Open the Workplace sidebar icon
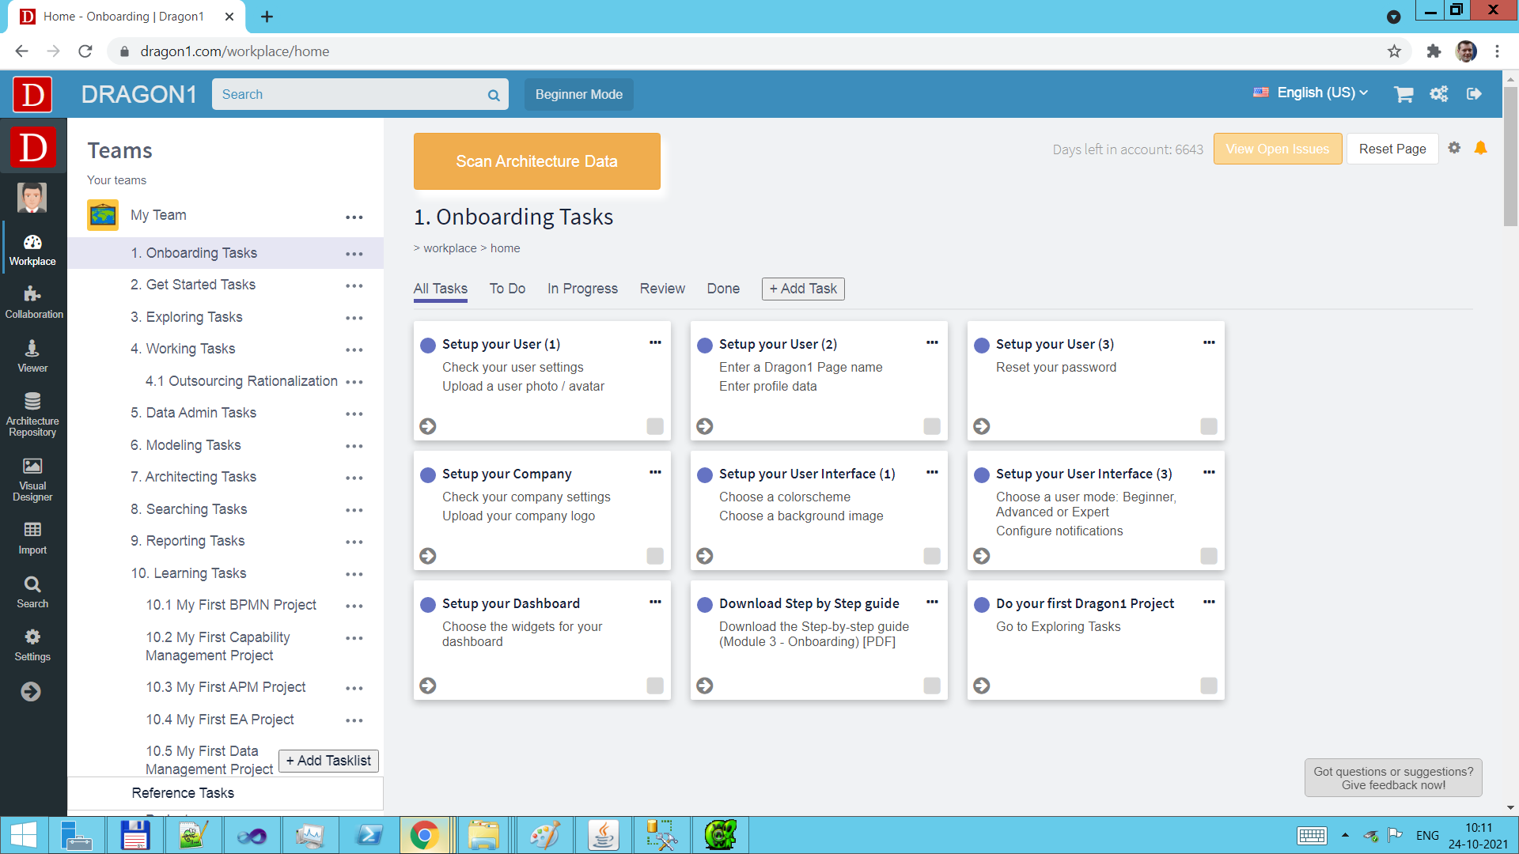Image resolution: width=1519 pixels, height=854 pixels. point(32,250)
